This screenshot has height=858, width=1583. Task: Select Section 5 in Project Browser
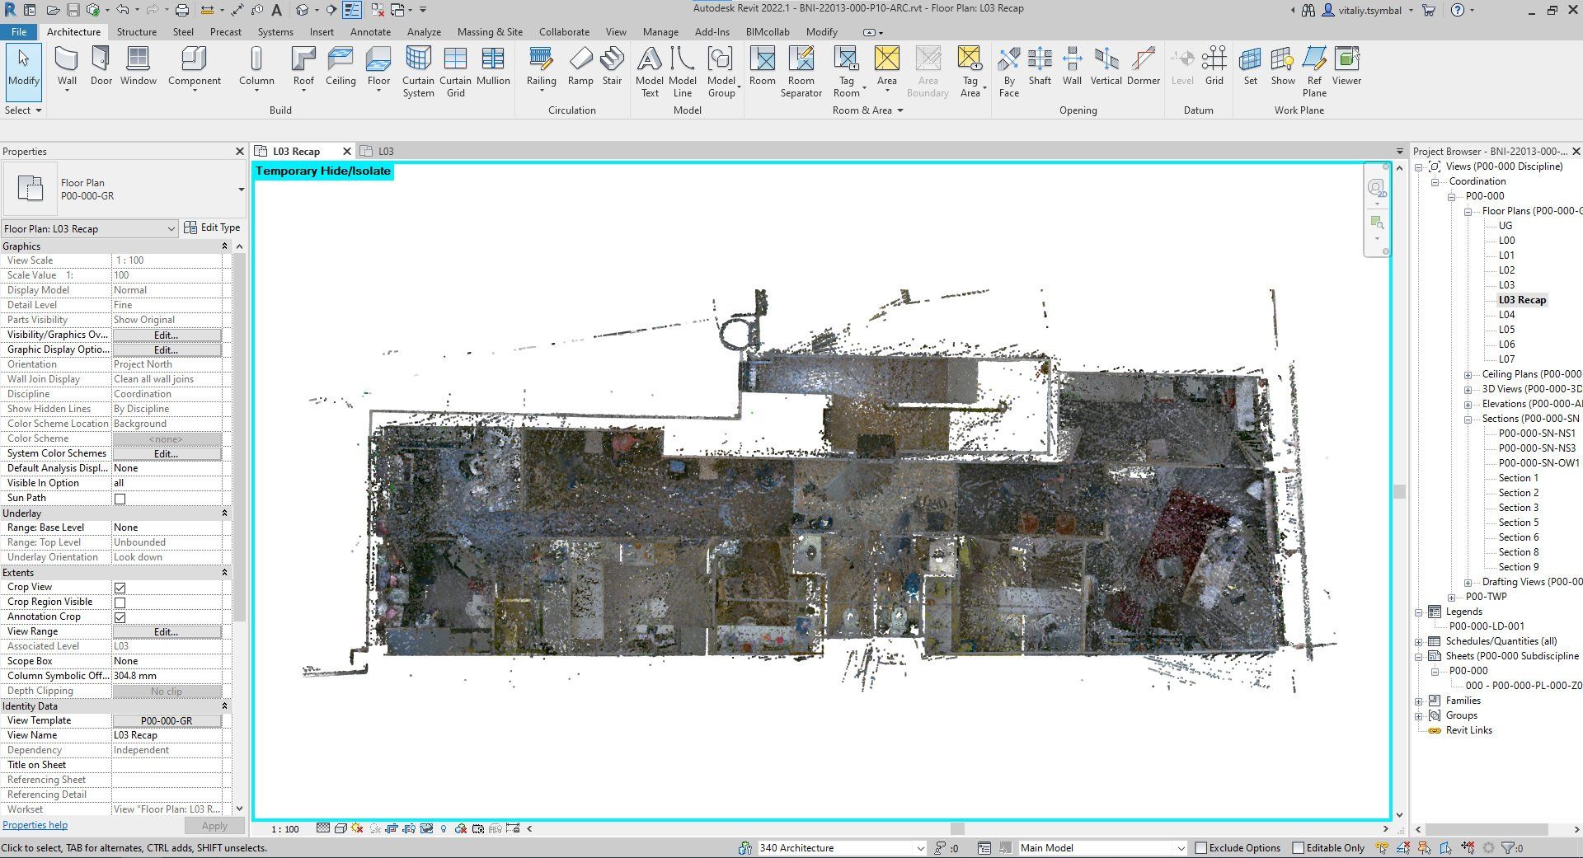[1518, 523]
